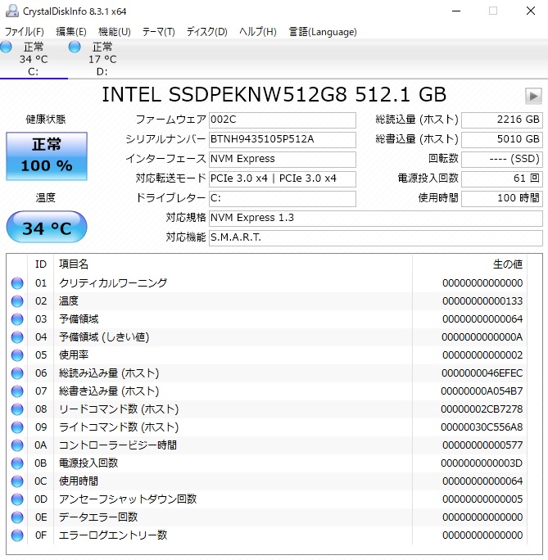The image size is (548, 560).
Task: Select the リードコマンド数 (ホスト) attribute name
Action: pos(119,409)
